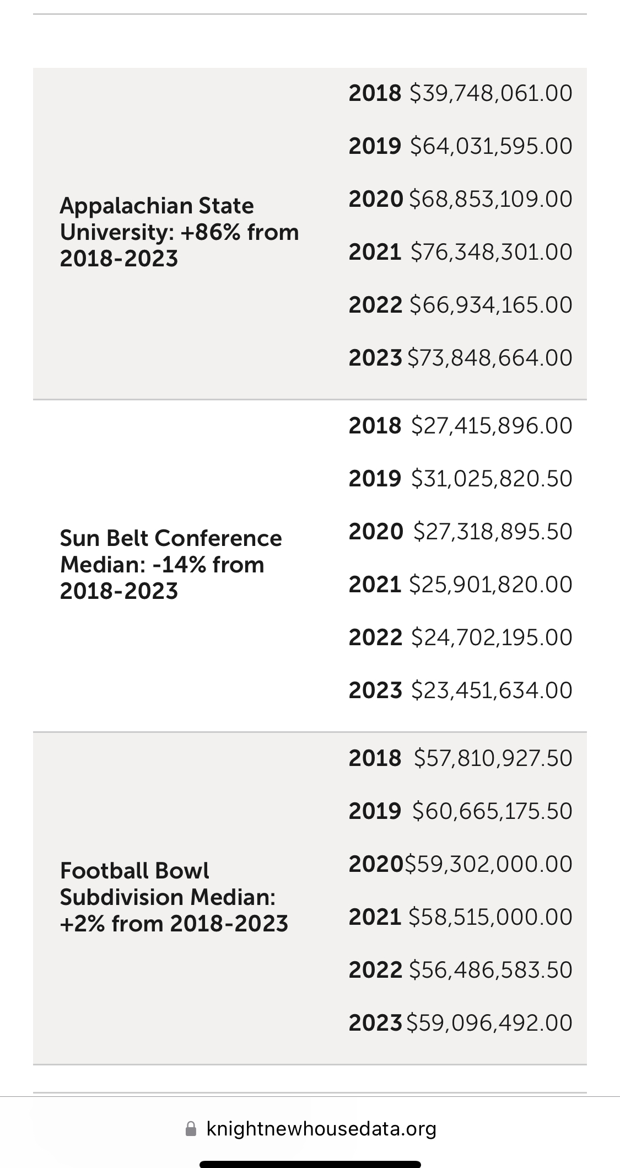
Task: Tap the lock icon beside the URL
Action: pyautogui.click(x=191, y=1129)
